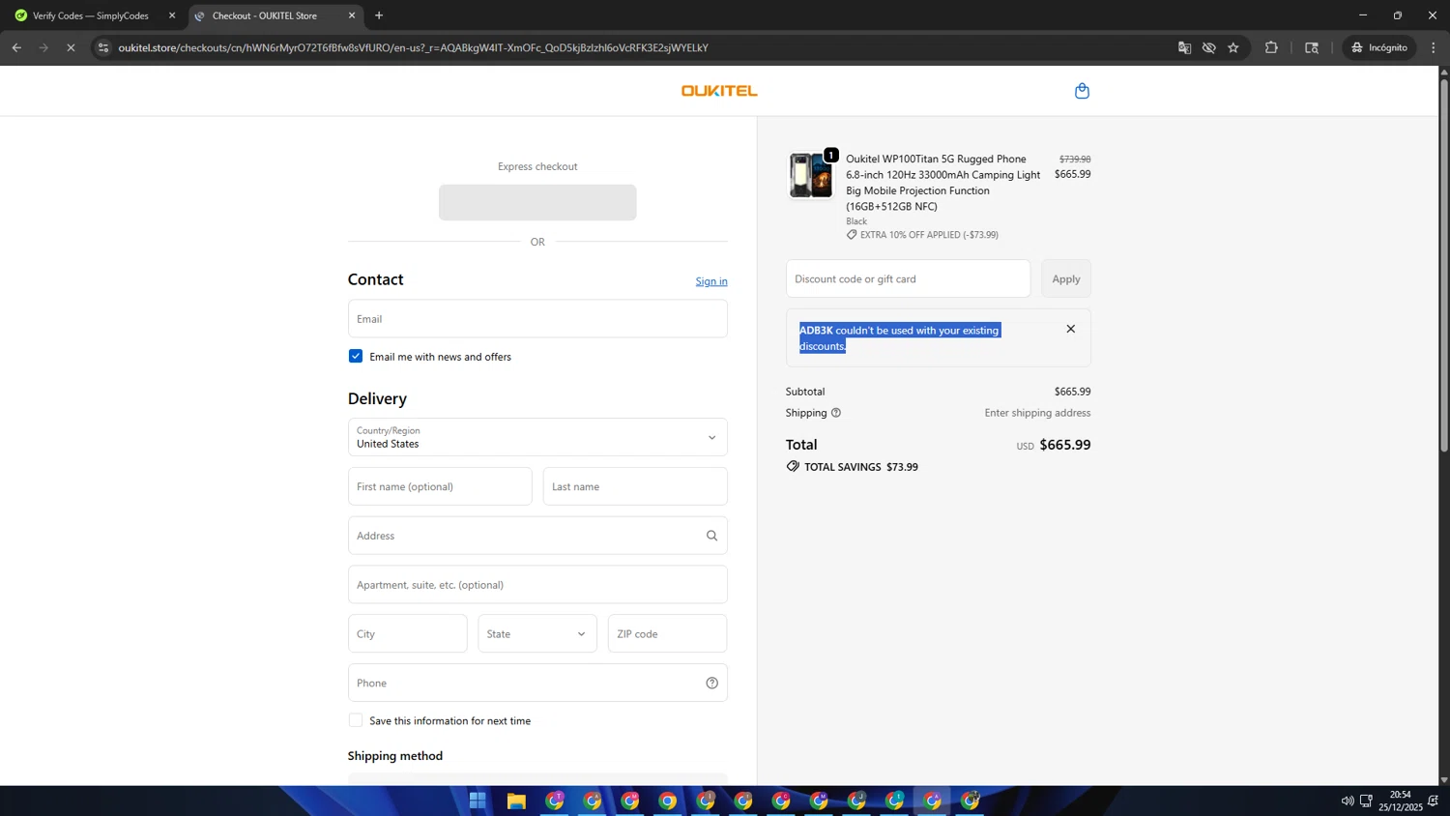The image size is (1450, 816).
Task: Expand the Country/Region dropdown
Action: click(x=537, y=437)
